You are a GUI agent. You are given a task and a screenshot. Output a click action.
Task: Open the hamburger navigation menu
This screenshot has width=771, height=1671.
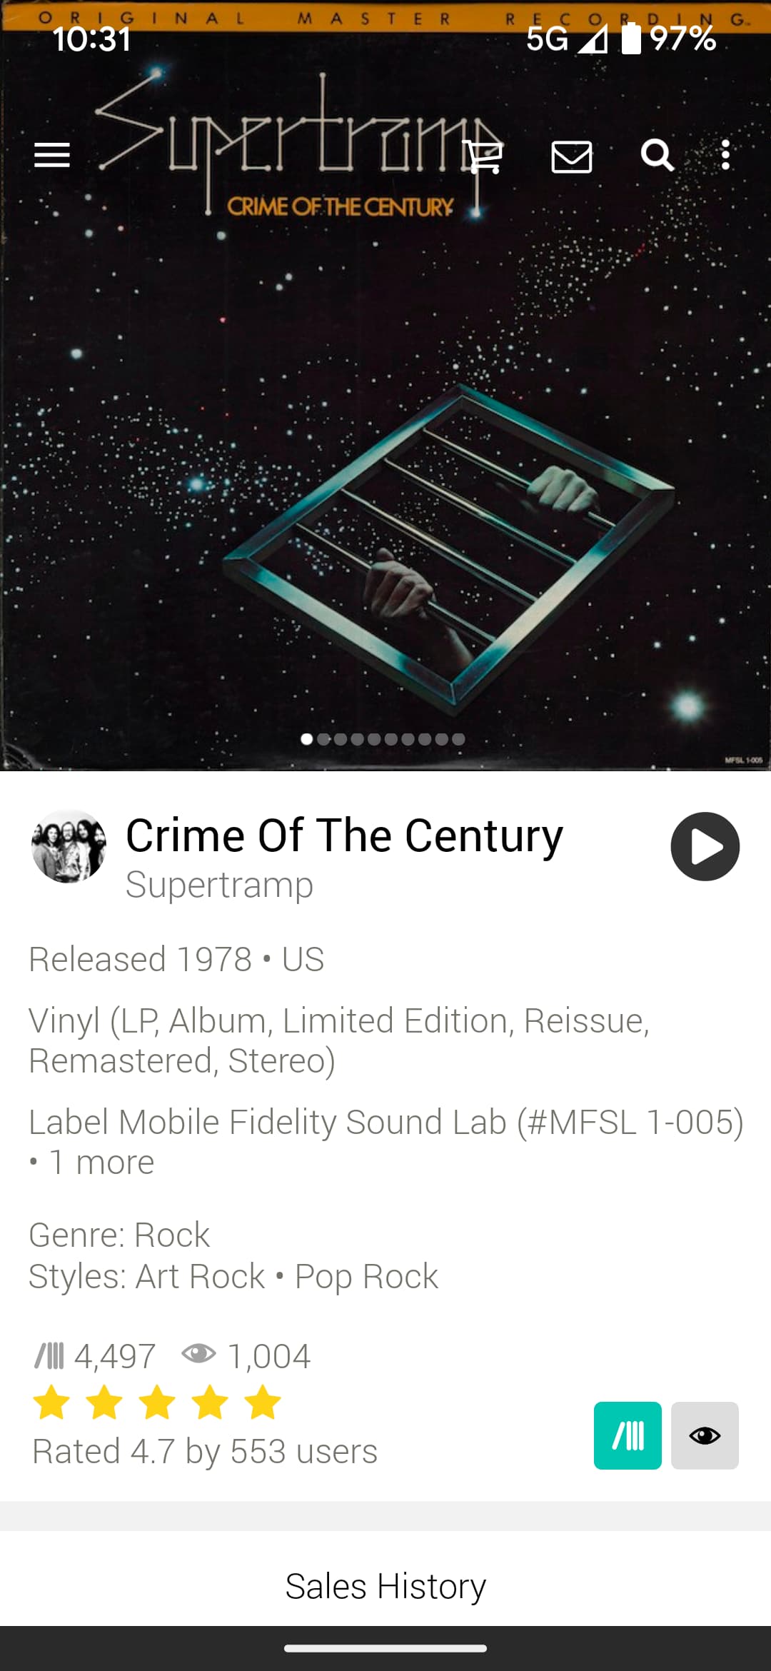point(52,155)
